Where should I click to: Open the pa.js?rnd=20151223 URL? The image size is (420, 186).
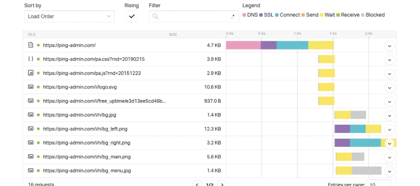point(92,73)
